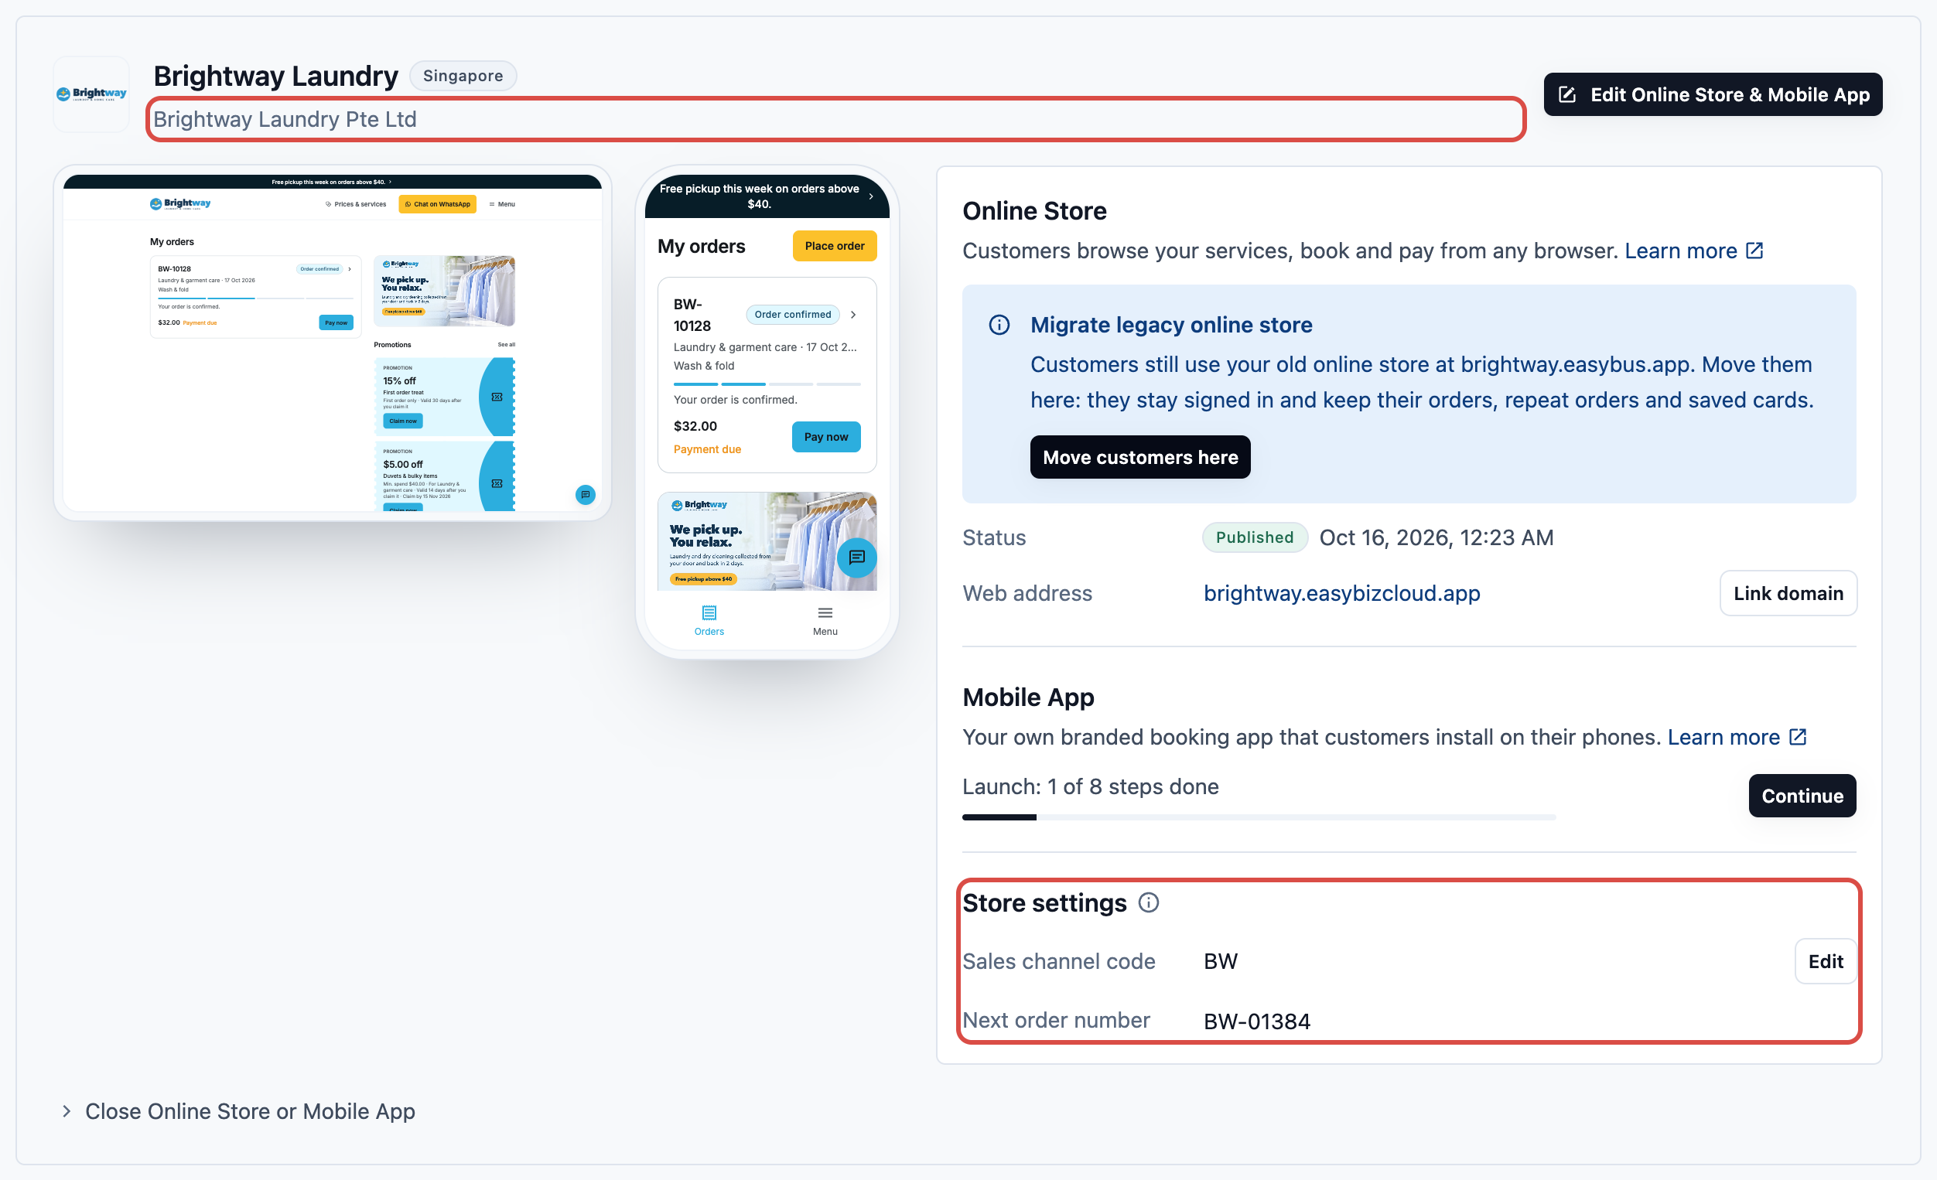Click Prices & services in desktop preview
Image resolution: width=1937 pixels, height=1180 pixels.
[x=355, y=204]
